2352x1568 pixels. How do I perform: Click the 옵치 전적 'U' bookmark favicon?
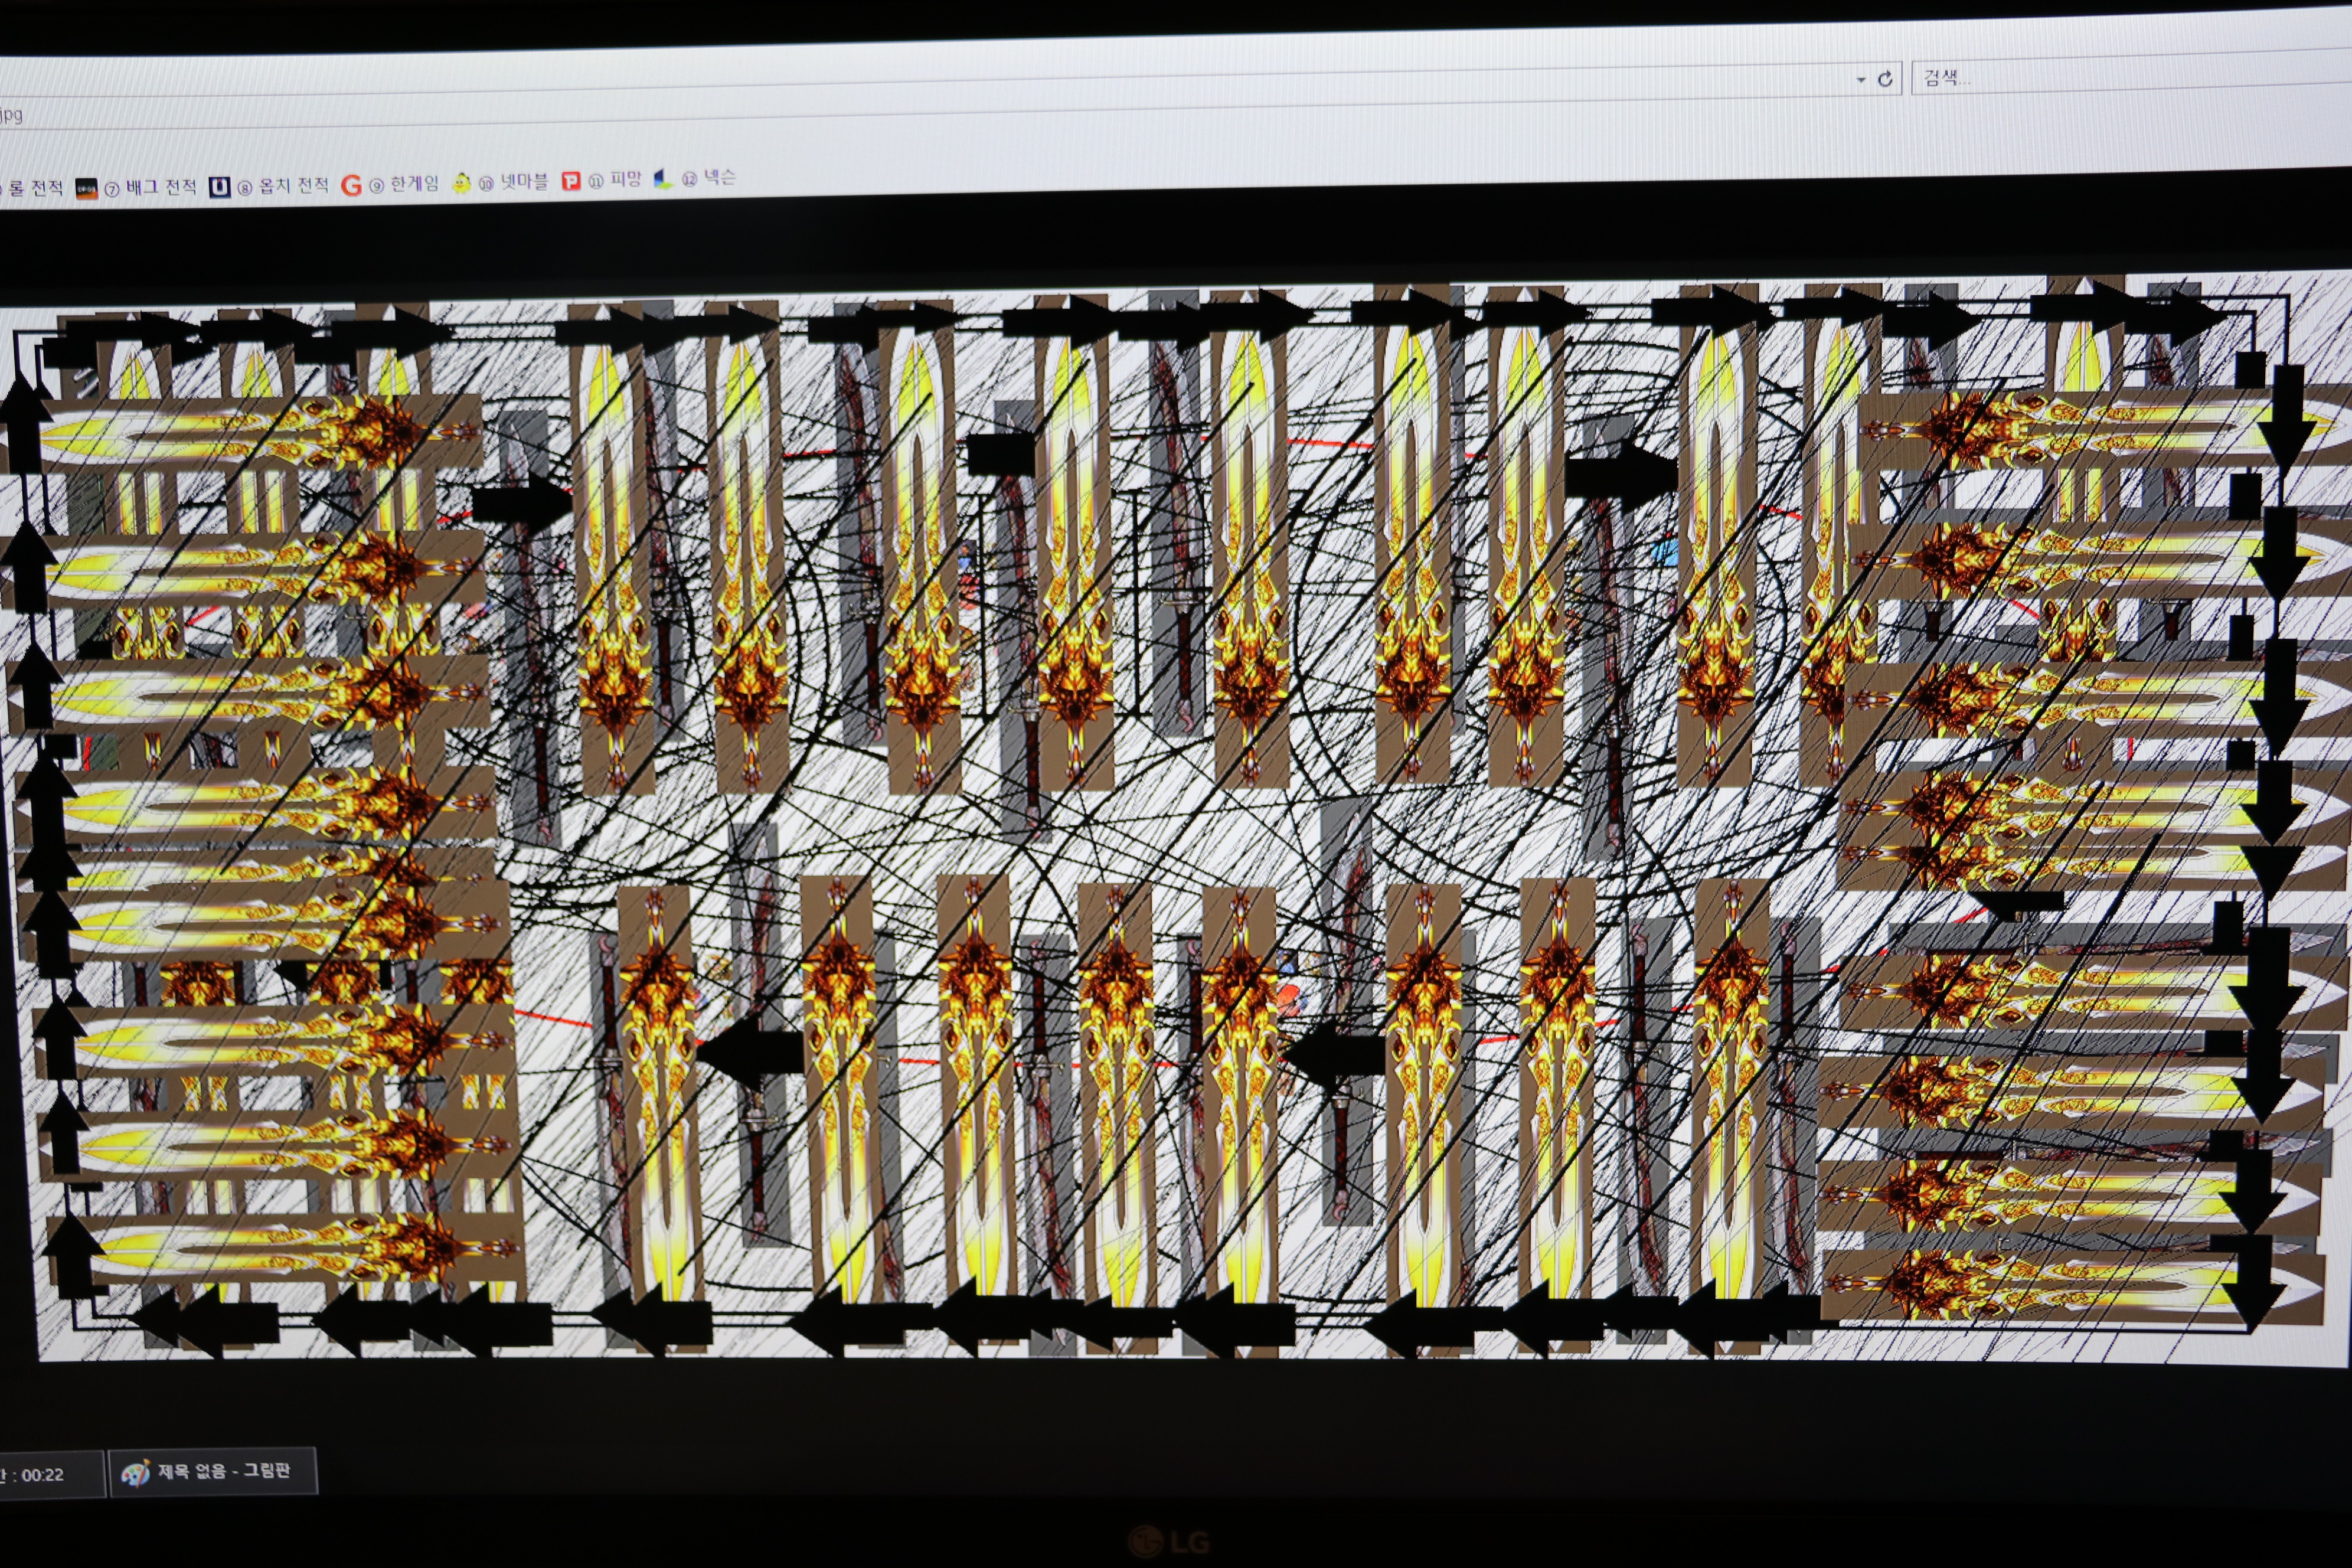pos(220,187)
